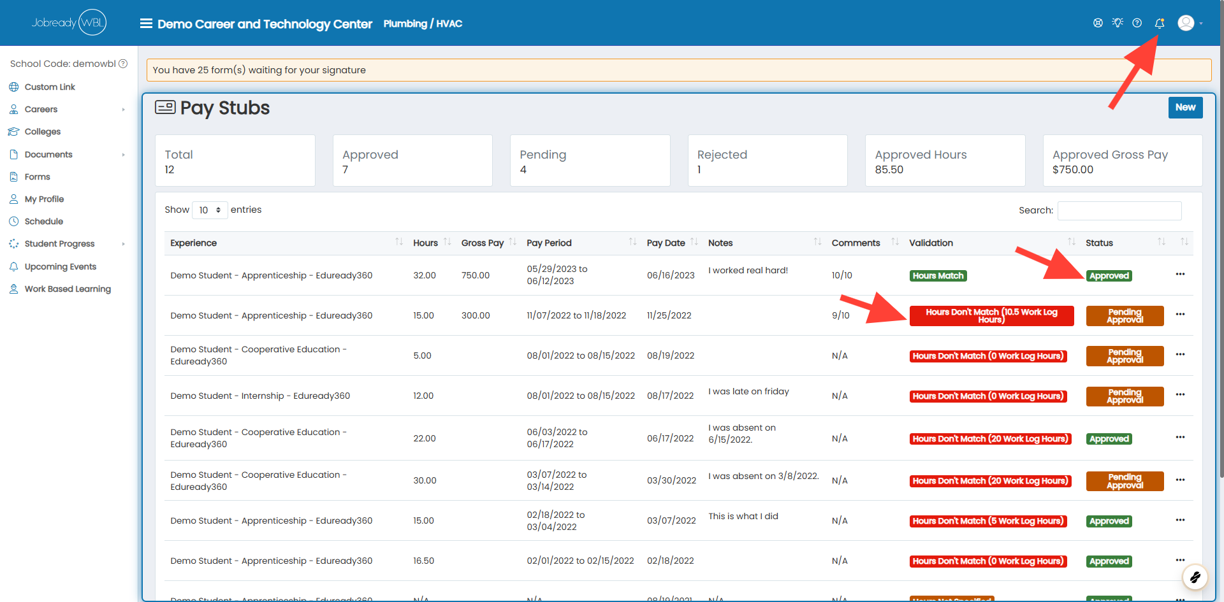Open the Show entries count dropdown
Image resolution: width=1224 pixels, height=602 pixels.
click(x=210, y=210)
